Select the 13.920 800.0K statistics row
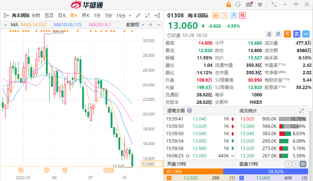This screenshot has width=313, height=181. [x=273, y=119]
